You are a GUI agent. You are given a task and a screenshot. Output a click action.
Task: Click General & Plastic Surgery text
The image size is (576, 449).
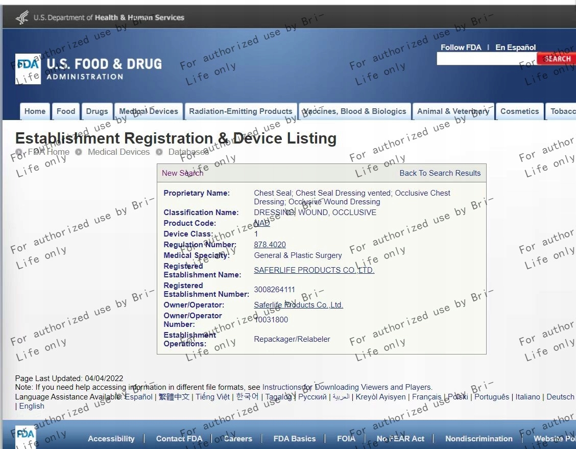[x=298, y=255]
